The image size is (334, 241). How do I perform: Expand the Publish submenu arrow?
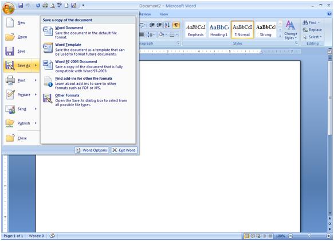point(36,123)
